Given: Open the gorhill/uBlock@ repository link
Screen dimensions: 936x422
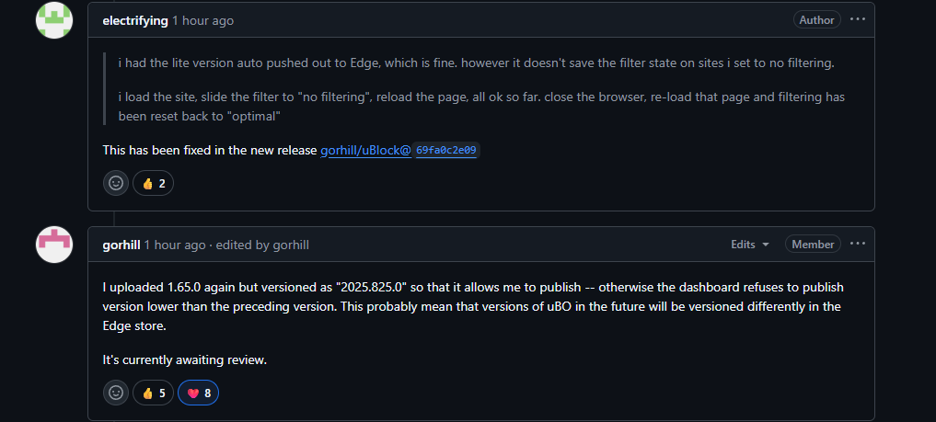Looking at the screenshot, I should 365,149.
